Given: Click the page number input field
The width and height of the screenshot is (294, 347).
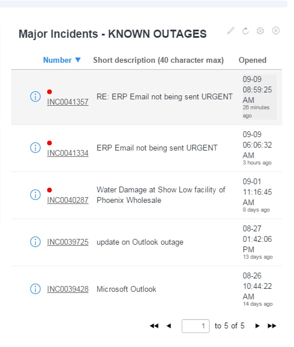Looking at the screenshot, I should [196, 326].
